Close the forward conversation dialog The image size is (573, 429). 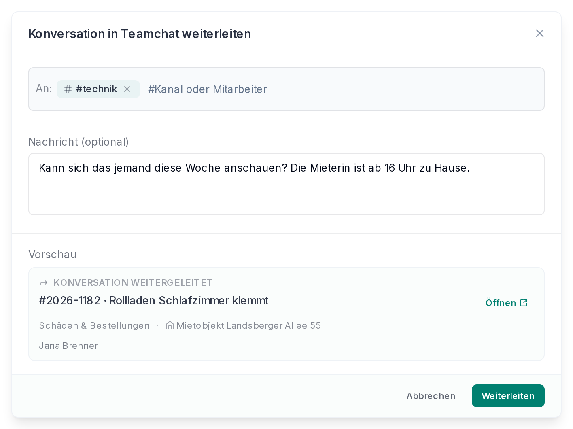[539, 33]
